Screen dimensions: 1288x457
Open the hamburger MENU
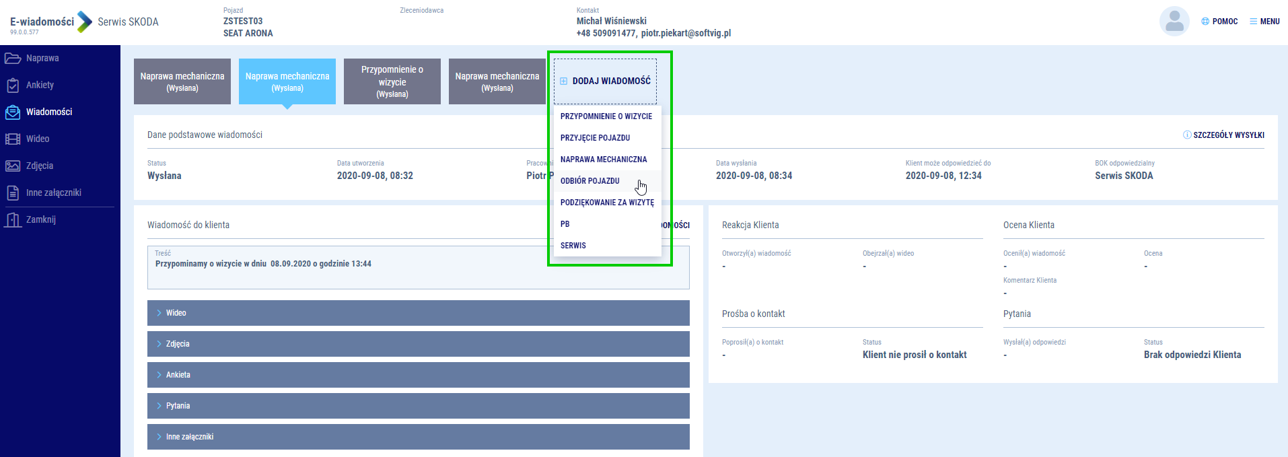(1264, 22)
